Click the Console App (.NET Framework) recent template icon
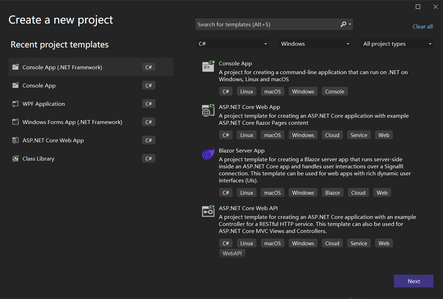 click(16, 67)
